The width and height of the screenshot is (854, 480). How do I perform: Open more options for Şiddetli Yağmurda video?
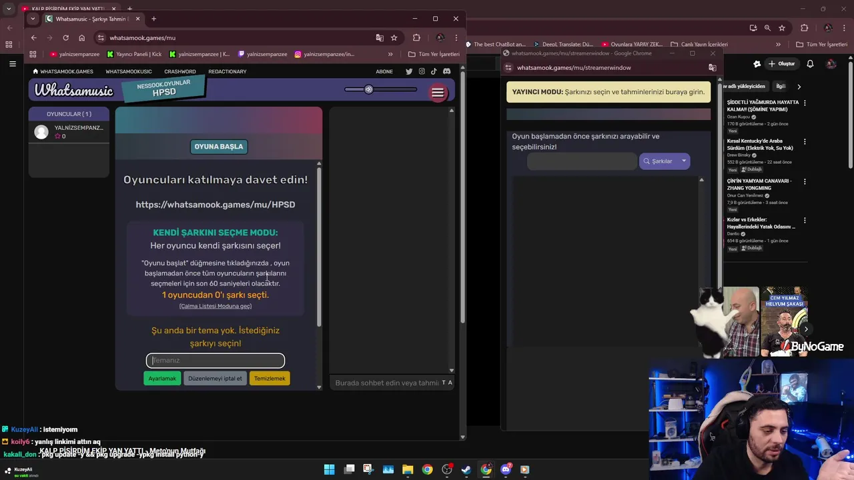(805, 103)
